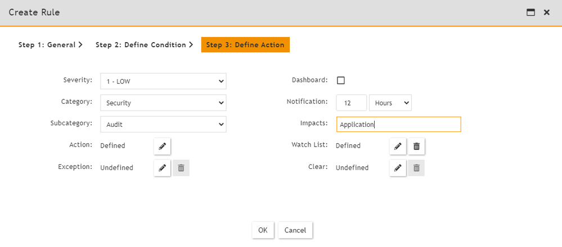This screenshot has height=247, width=562.
Task: Change the Notification Hours unit dropdown
Action: click(x=390, y=103)
